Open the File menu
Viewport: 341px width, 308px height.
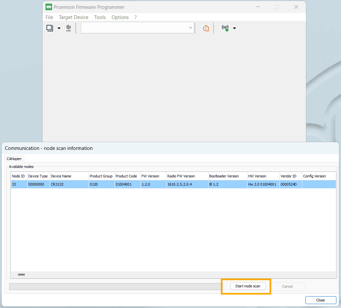click(x=49, y=17)
